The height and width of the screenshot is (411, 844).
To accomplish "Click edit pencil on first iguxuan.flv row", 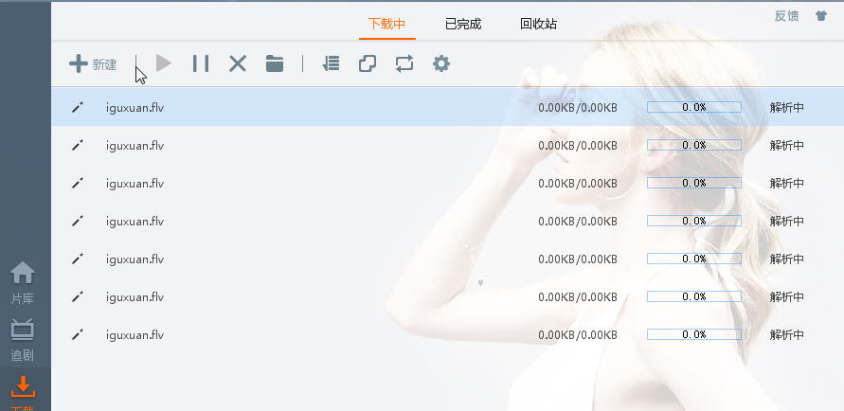I will point(78,107).
